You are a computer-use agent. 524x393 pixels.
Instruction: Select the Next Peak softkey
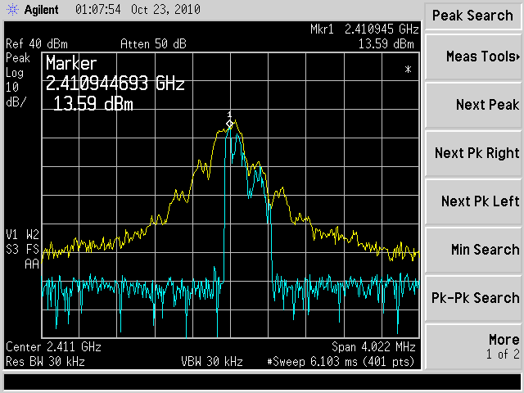[473, 105]
